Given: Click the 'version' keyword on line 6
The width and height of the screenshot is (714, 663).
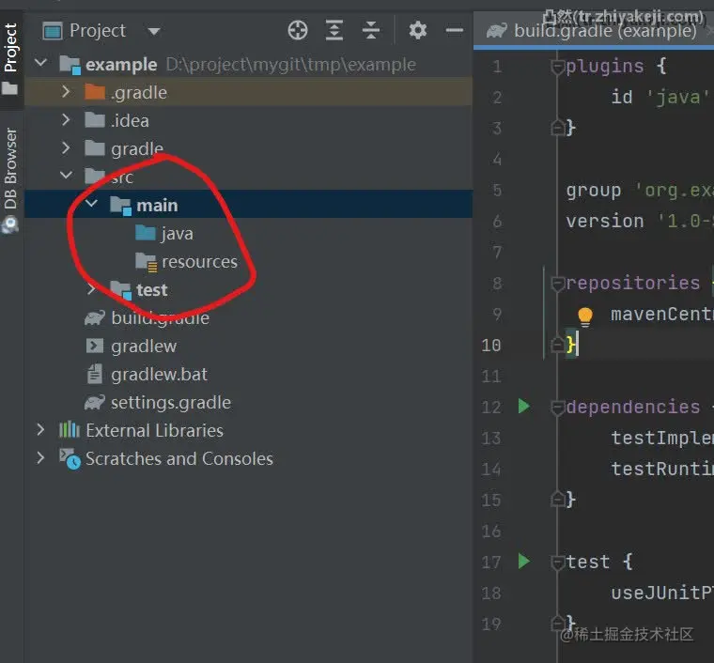Looking at the screenshot, I should tap(604, 221).
